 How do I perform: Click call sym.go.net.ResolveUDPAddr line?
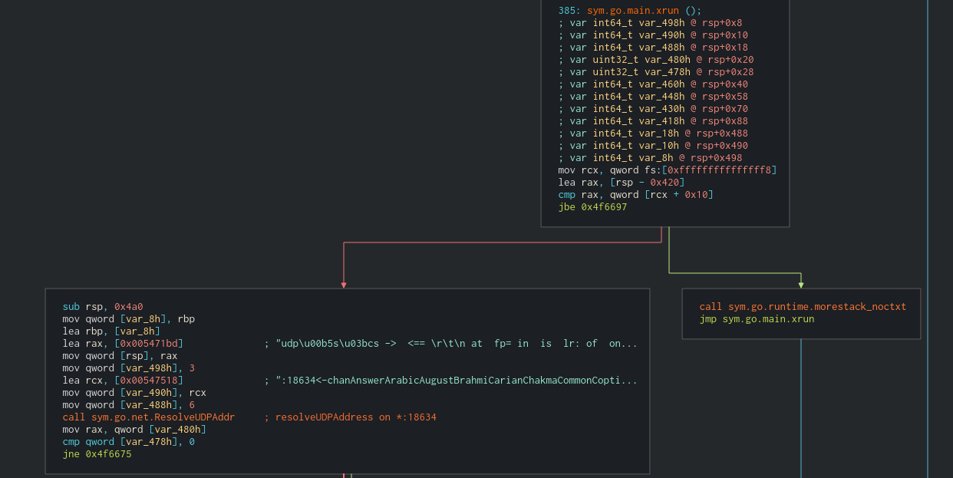pyautogui.click(x=149, y=417)
